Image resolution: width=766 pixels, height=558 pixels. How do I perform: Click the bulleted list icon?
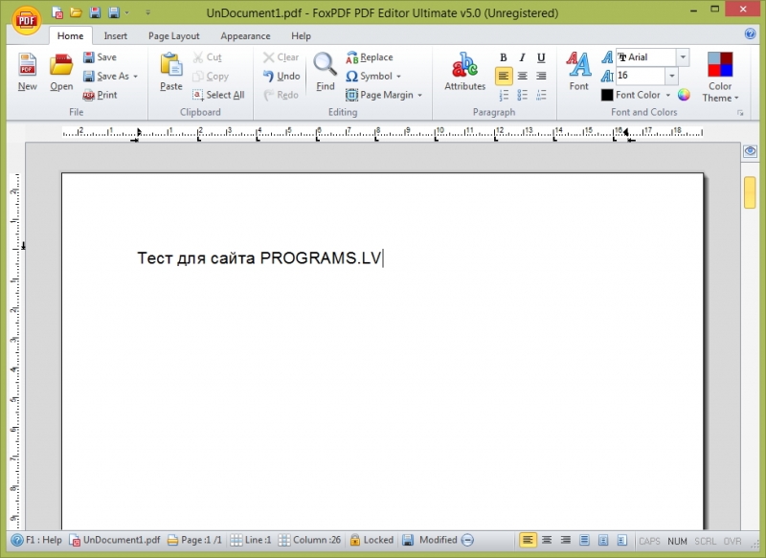click(522, 95)
